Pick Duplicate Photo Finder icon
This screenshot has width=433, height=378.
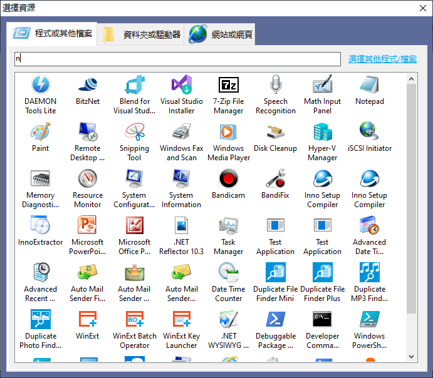(x=41, y=319)
